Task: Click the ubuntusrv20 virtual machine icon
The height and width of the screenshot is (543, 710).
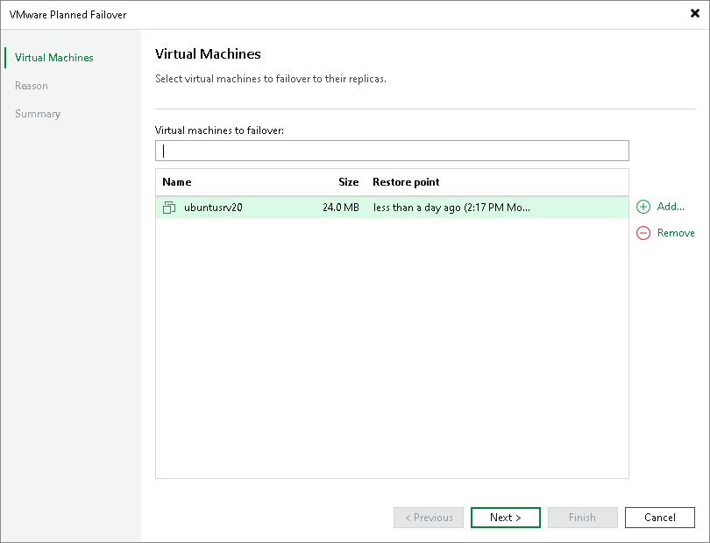Action: (170, 208)
